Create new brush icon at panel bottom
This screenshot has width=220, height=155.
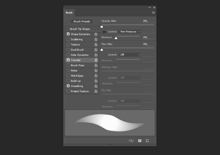147,141
